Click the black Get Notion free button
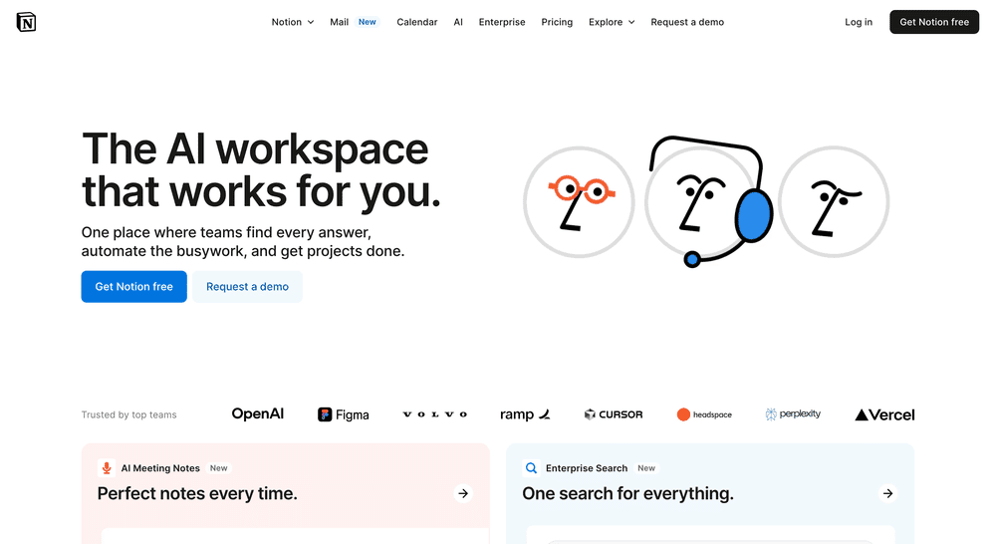The width and height of the screenshot is (996, 544). point(934,22)
